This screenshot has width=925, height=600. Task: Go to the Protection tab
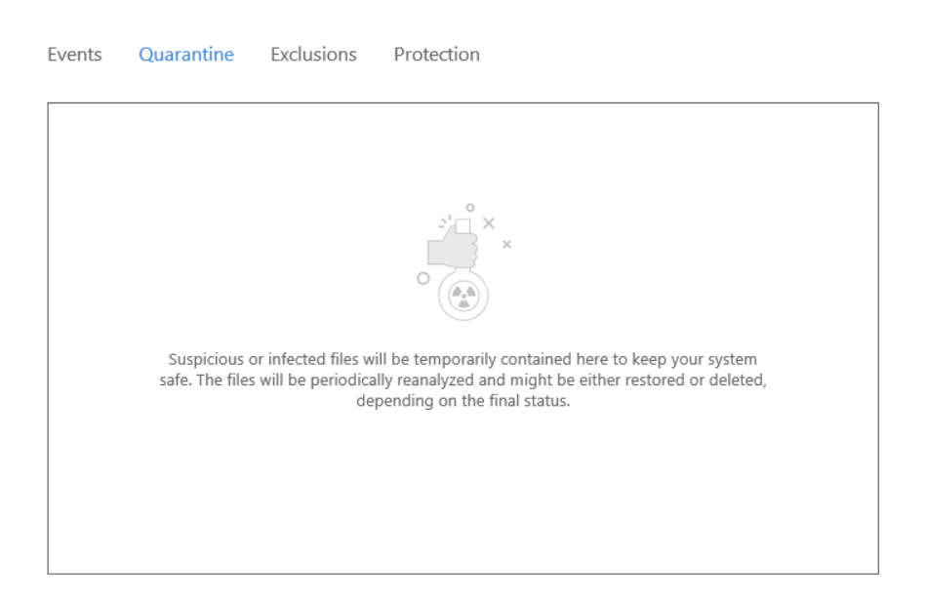click(x=436, y=55)
